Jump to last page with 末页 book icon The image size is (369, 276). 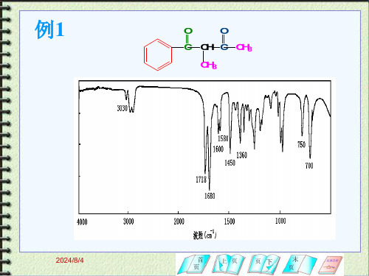pos(299,264)
